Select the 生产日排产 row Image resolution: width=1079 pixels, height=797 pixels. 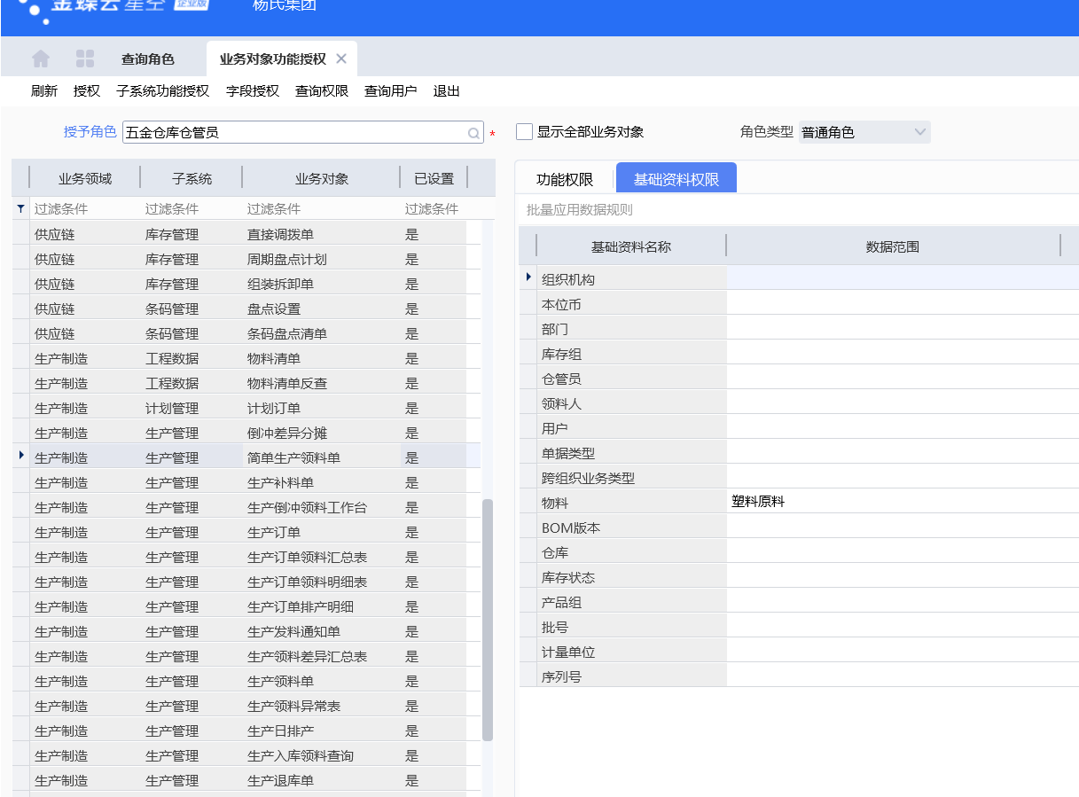coord(248,731)
